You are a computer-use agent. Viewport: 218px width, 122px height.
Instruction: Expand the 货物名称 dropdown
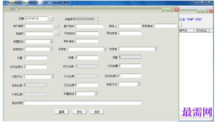coord(51,49)
